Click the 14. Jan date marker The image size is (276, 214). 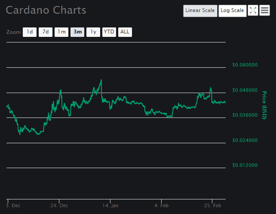click(x=110, y=205)
